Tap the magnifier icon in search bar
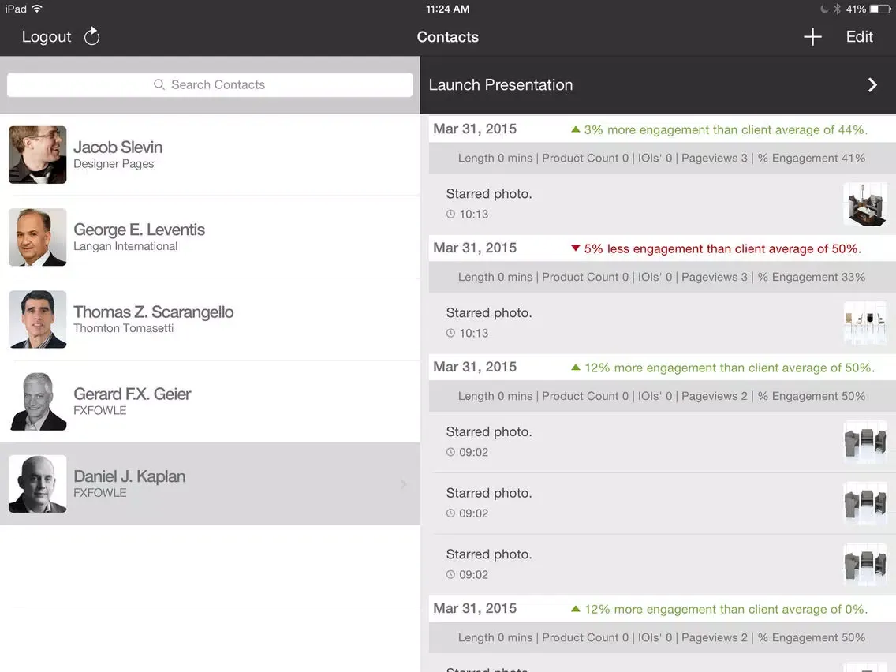This screenshot has height=672, width=896. point(159,84)
